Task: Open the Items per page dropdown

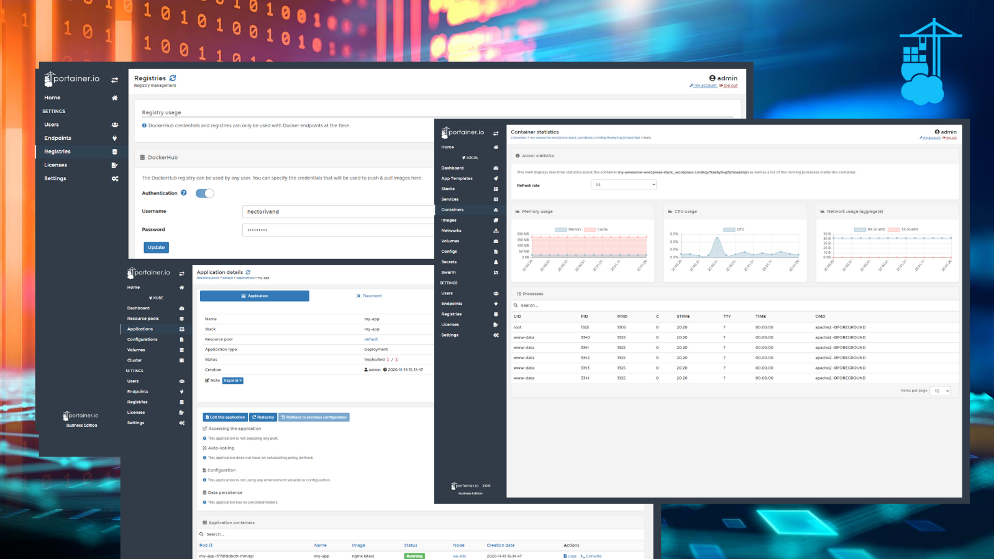Action: [x=940, y=391]
